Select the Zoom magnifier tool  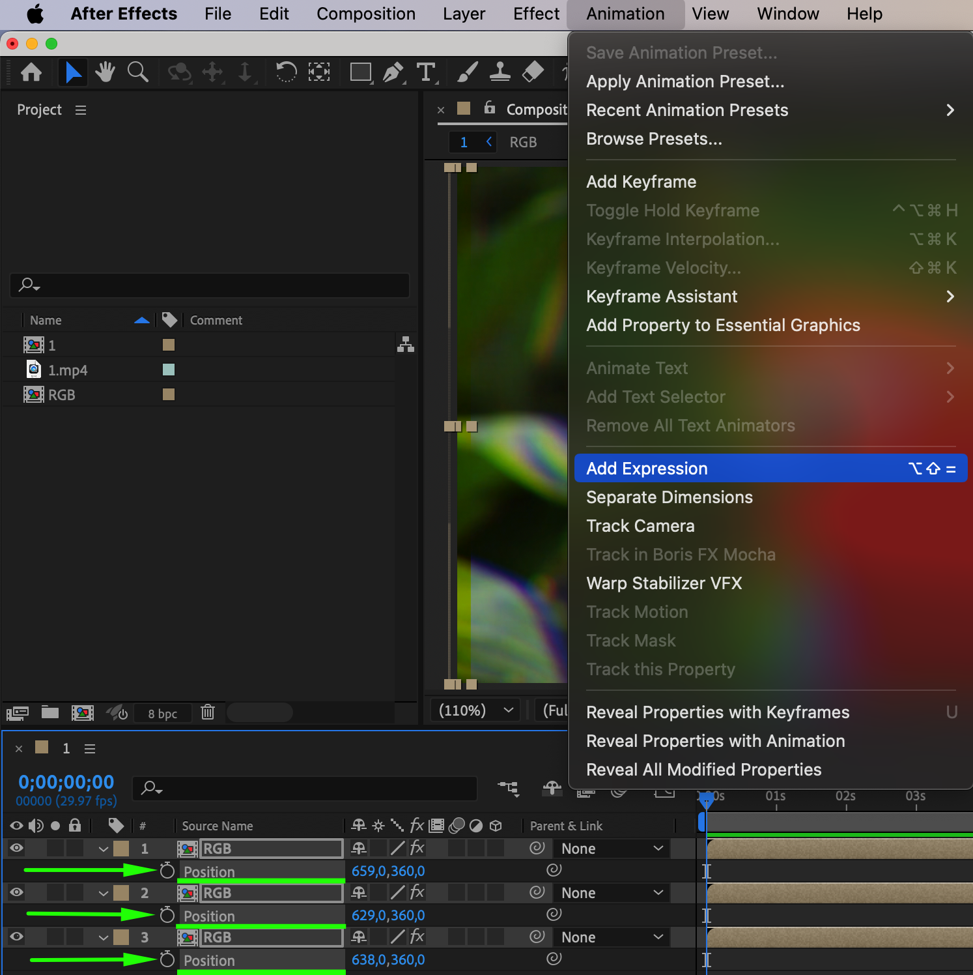[137, 72]
